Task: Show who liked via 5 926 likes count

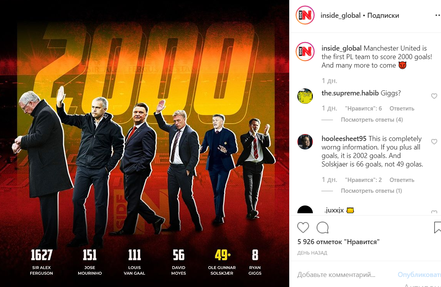Action: tap(338, 242)
